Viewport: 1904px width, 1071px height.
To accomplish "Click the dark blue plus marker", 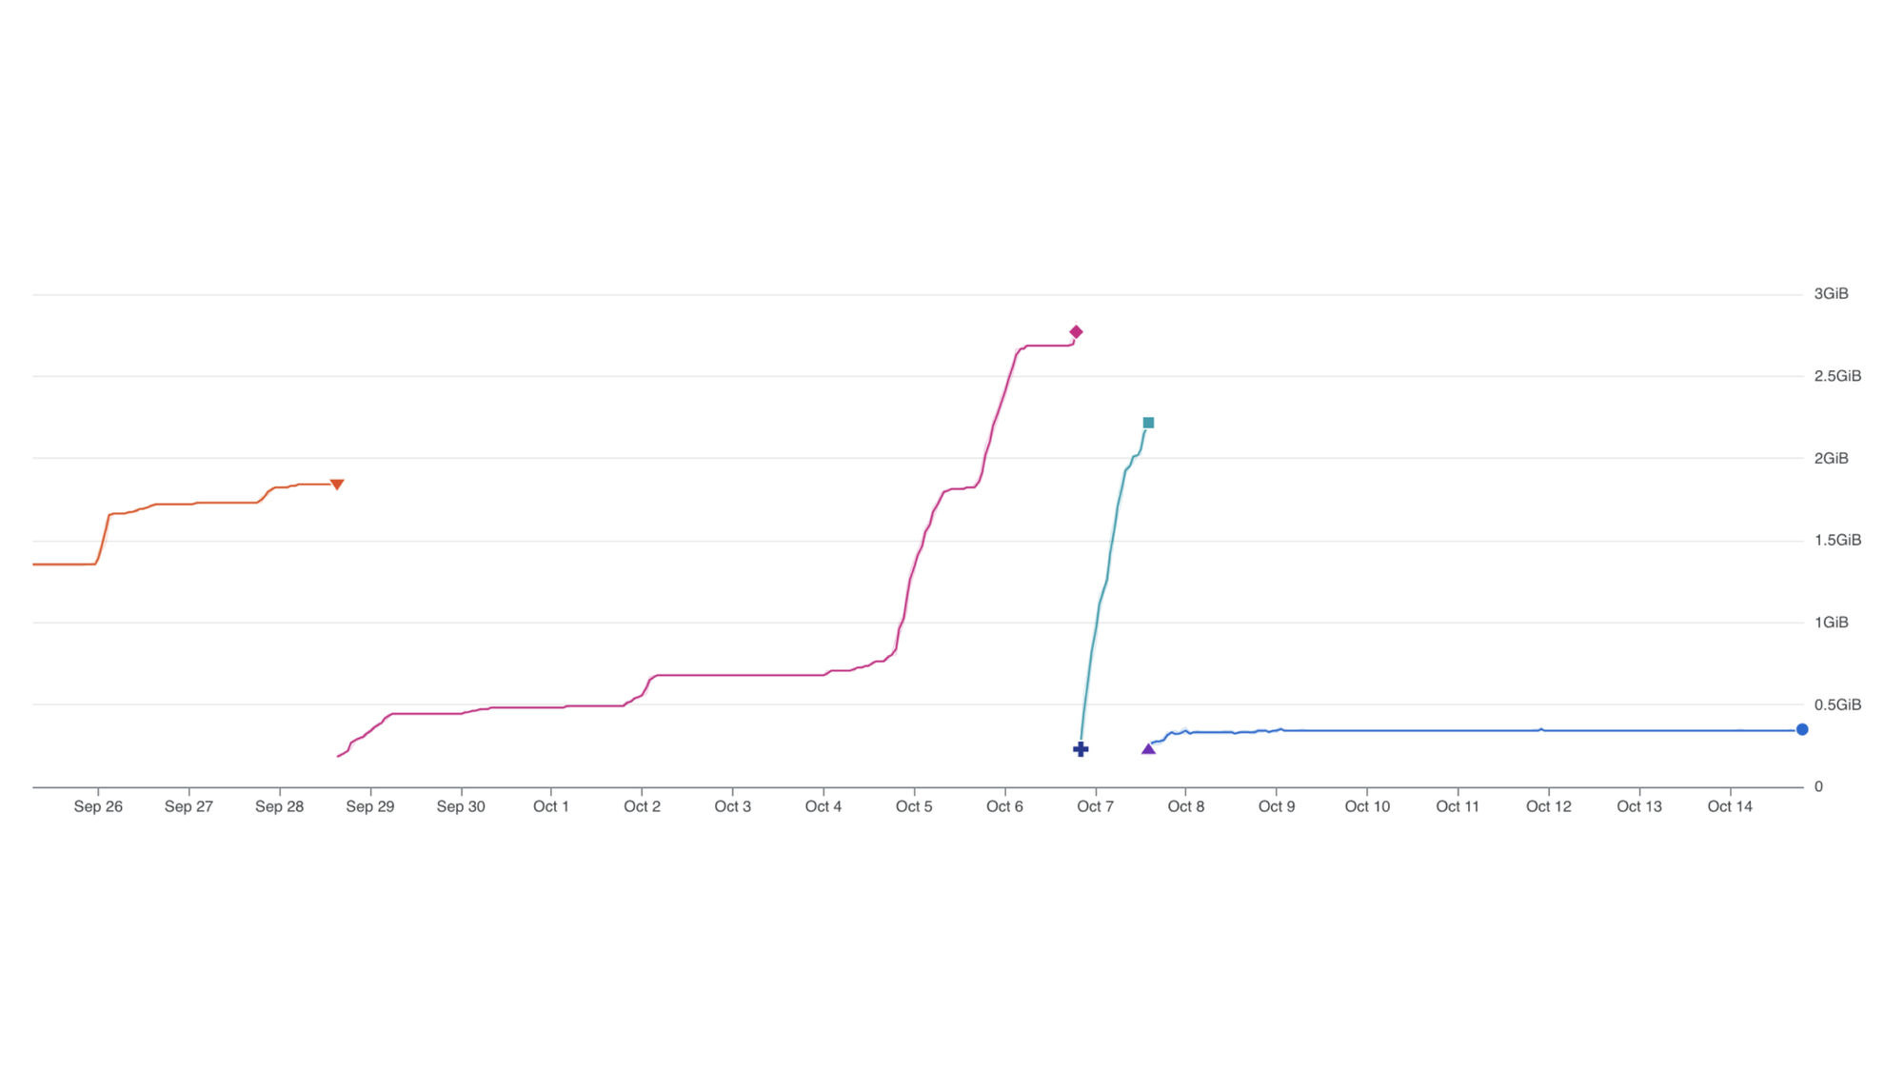I will pos(1081,749).
